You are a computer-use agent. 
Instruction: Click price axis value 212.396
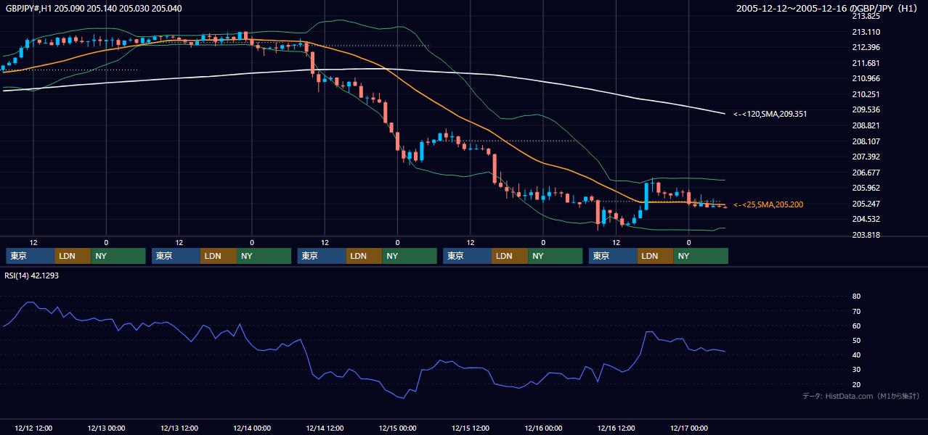(866, 47)
